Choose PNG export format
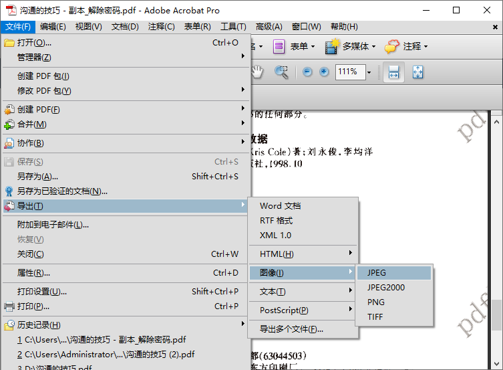Image resolution: width=503 pixels, height=370 pixels. (394, 302)
